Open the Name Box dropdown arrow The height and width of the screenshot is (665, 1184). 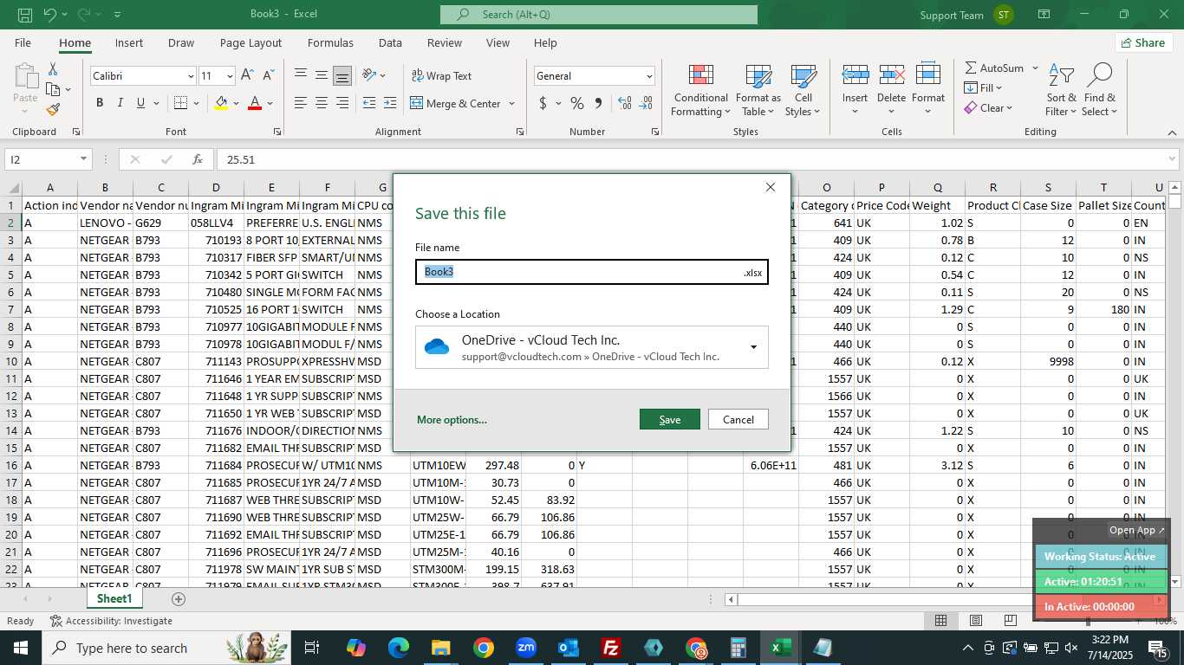pyautogui.click(x=84, y=159)
